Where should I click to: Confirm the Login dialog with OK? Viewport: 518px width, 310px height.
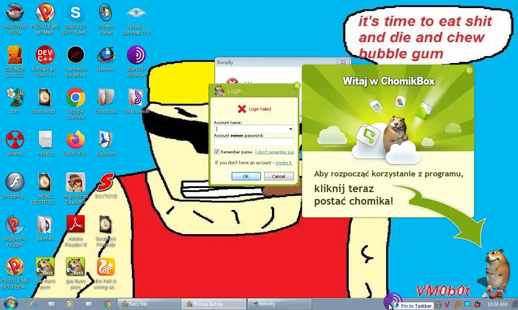(x=246, y=176)
